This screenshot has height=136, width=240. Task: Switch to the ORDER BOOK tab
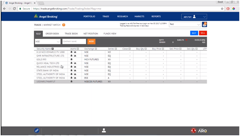[x=52, y=34]
